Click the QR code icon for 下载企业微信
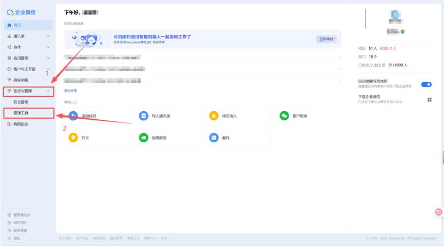This screenshot has width=444, height=246. point(429,99)
